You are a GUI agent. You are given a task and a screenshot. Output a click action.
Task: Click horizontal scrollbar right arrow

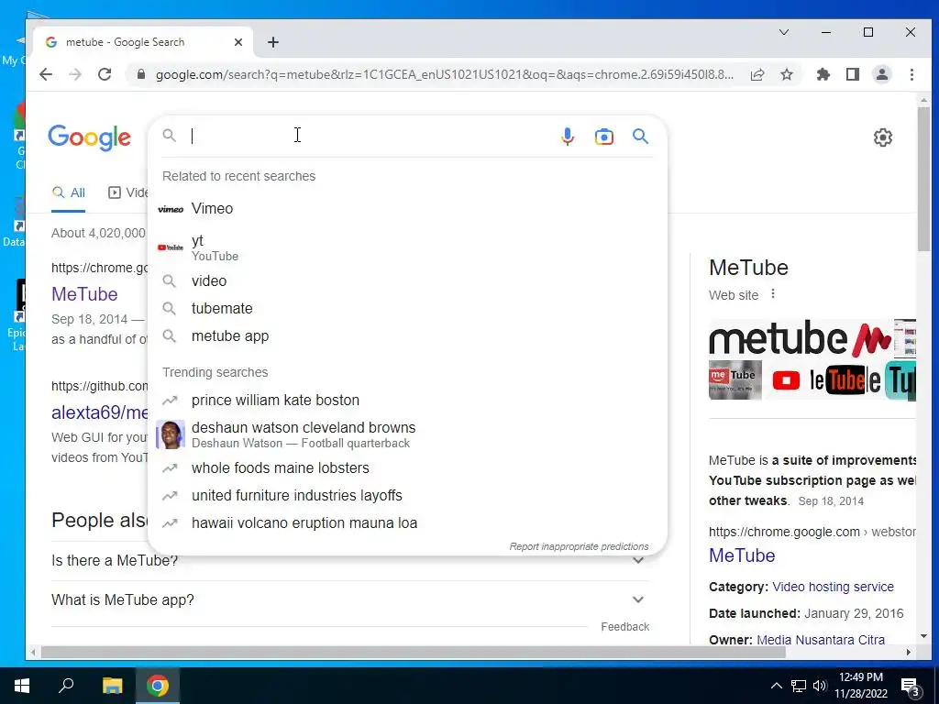point(909,652)
